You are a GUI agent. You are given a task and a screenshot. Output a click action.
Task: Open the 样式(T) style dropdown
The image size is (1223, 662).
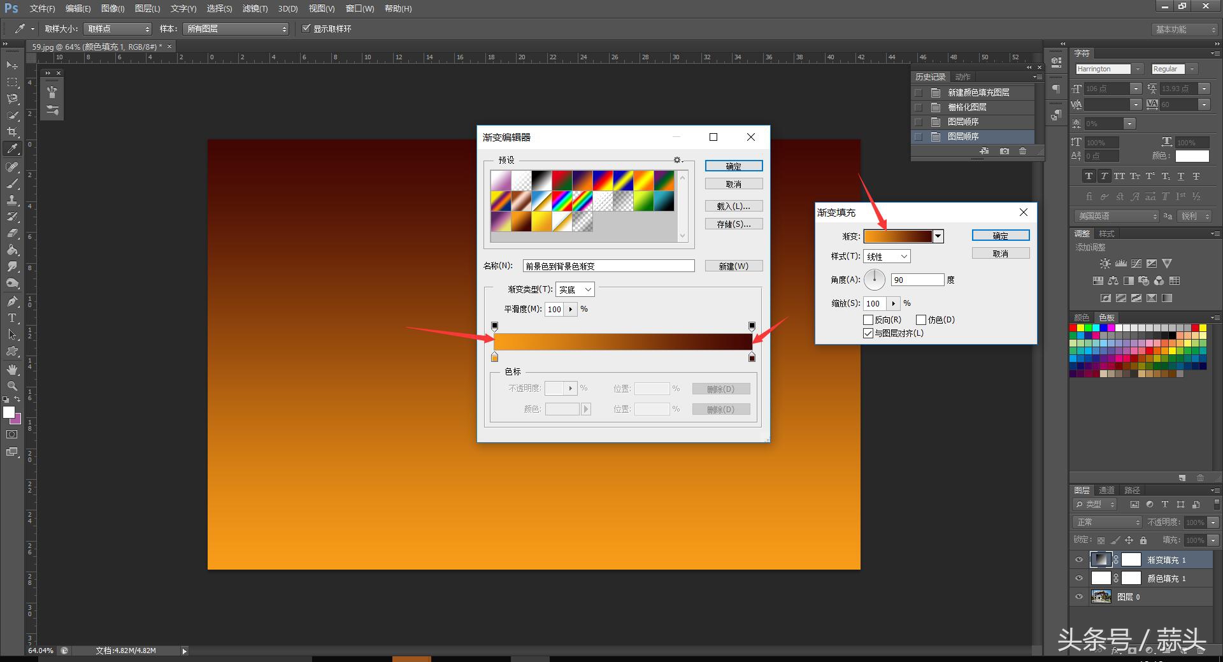[x=887, y=257]
